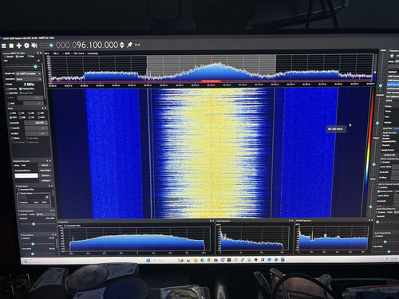Image resolution: width=399 pixels, height=299 pixels.
Task: Close the Baseband Recorder panel
Action: [x=50, y=161]
